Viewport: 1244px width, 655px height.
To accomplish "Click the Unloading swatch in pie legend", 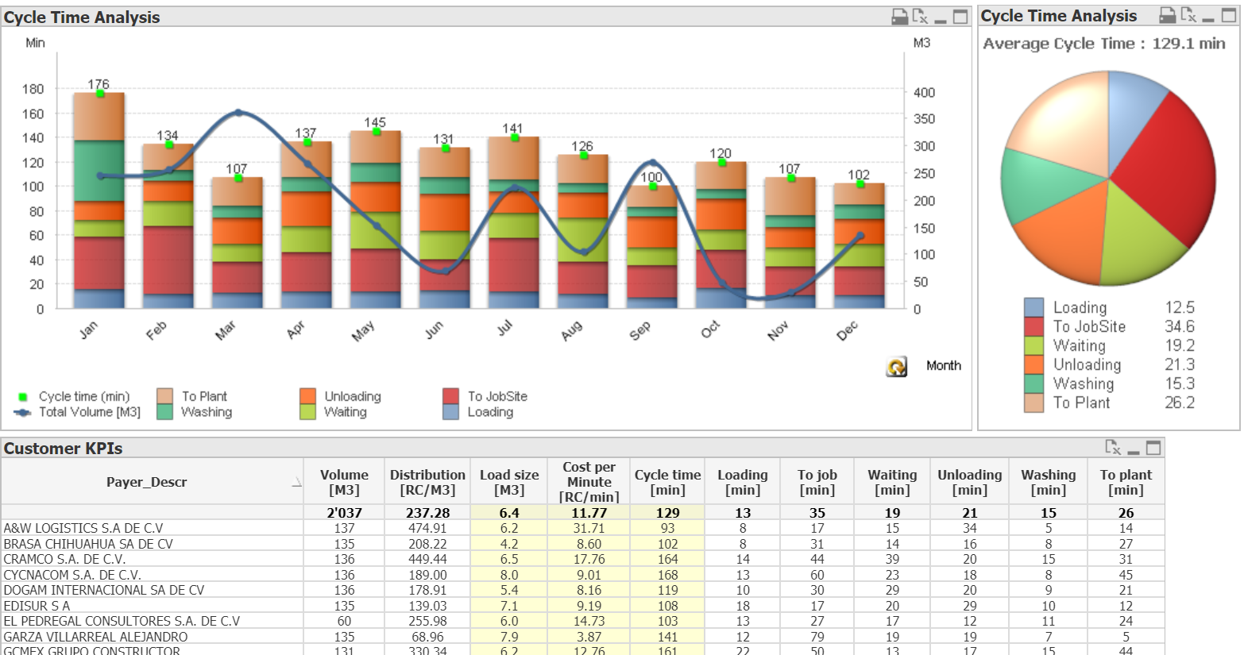I will 1033,364.
